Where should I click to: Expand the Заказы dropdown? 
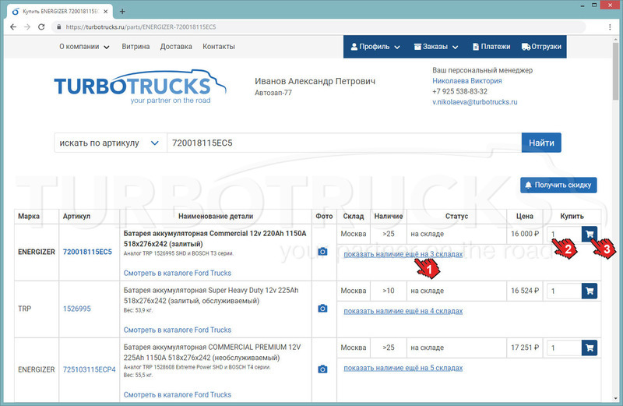tap(436, 47)
